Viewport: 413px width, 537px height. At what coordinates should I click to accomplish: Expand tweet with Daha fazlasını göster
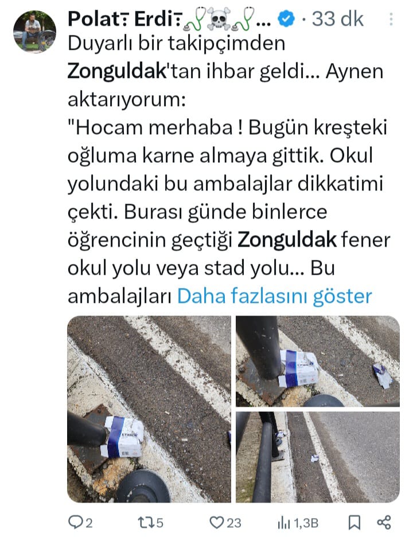click(x=274, y=296)
